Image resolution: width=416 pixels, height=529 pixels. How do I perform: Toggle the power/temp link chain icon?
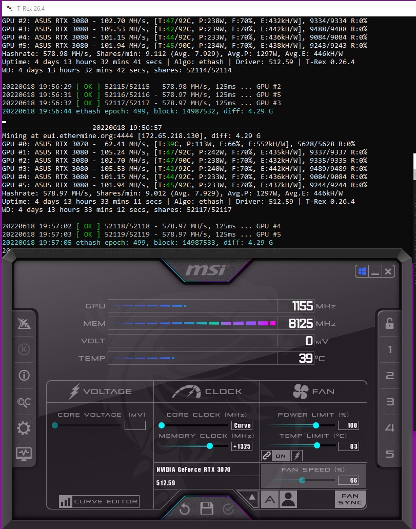(266, 456)
